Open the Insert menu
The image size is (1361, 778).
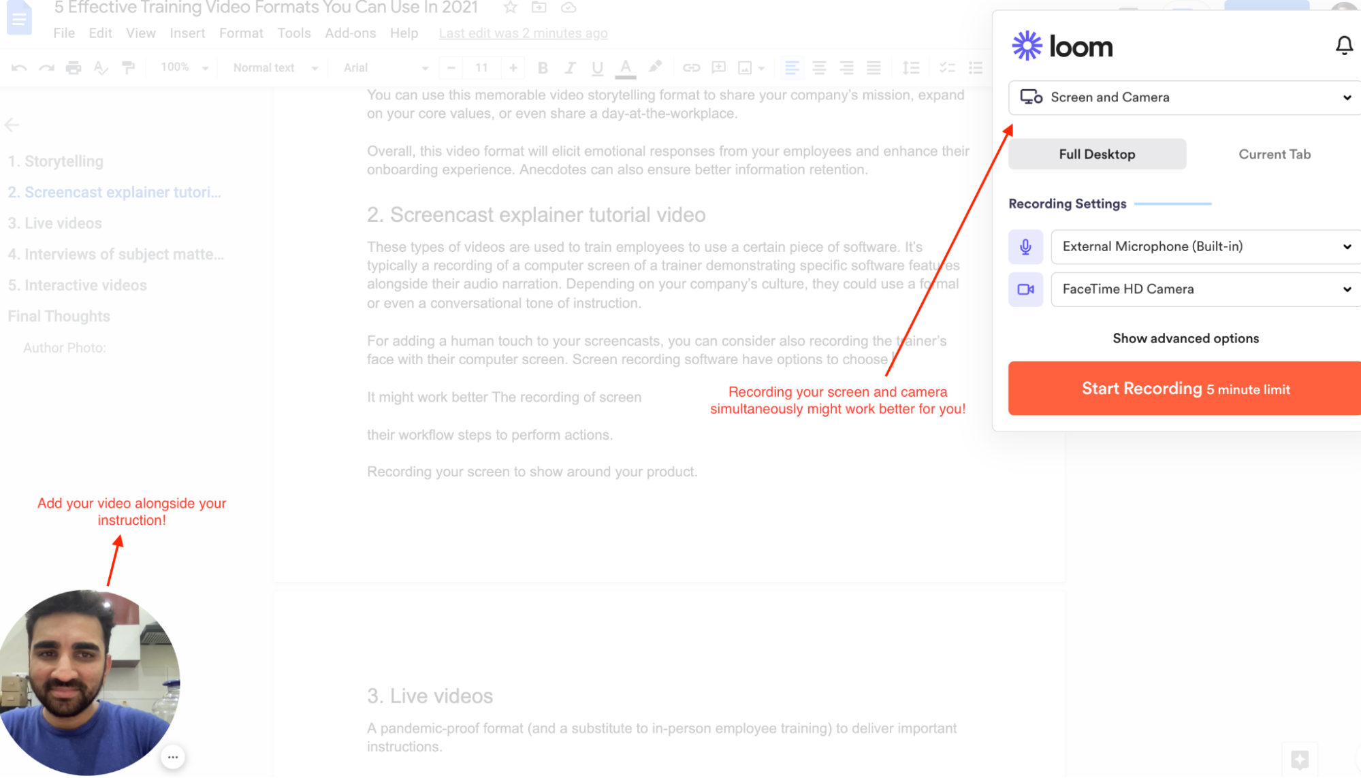point(187,33)
